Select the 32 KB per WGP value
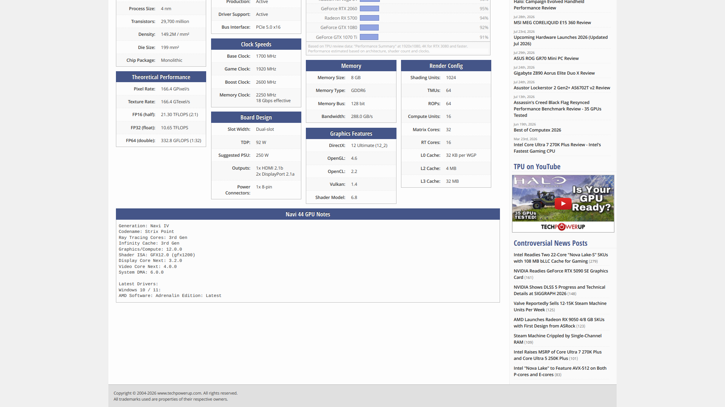Image resolution: width=725 pixels, height=407 pixels. (x=461, y=155)
